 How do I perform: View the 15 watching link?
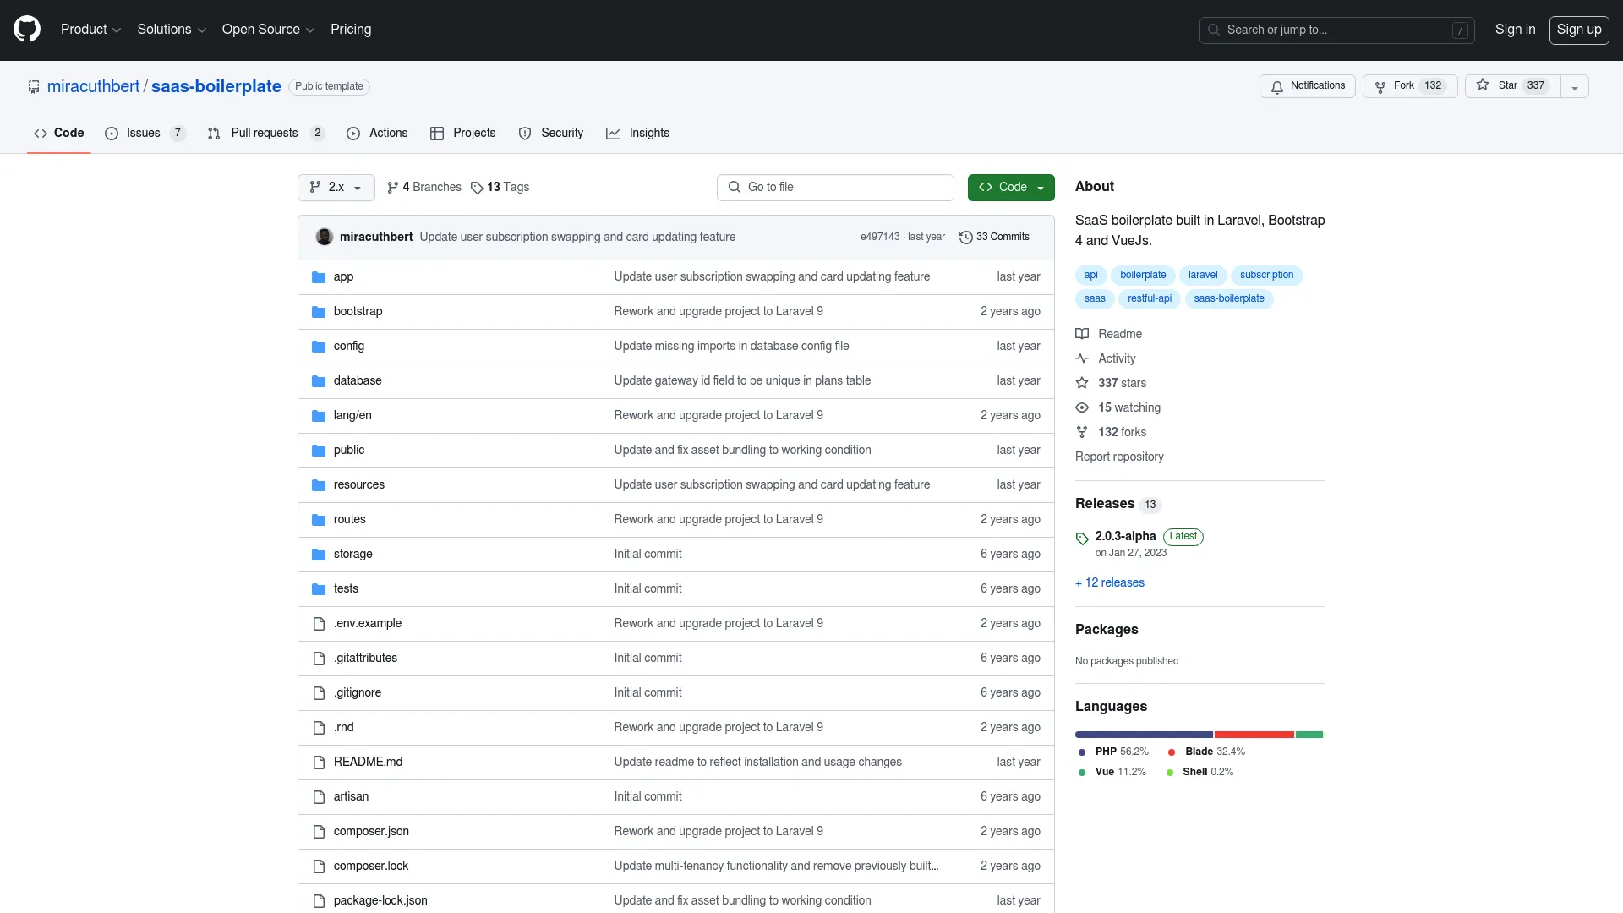click(1118, 408)
